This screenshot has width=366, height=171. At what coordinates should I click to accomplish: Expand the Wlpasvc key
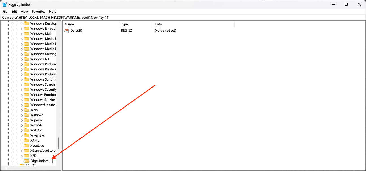pyautogui.click(x=22, y=120)
